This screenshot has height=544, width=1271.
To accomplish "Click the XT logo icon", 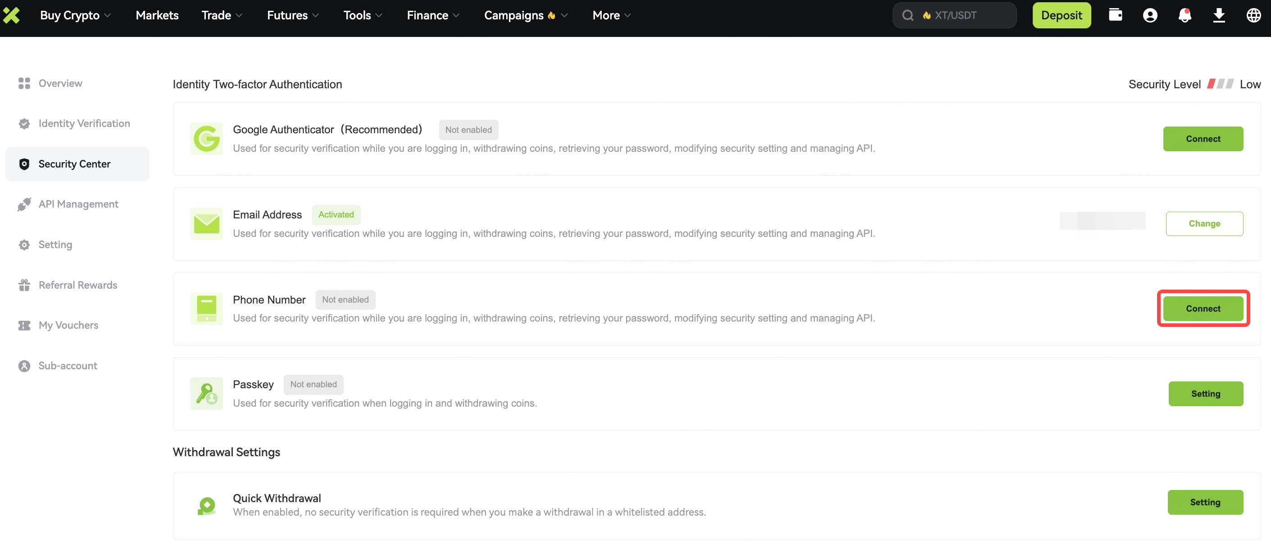I will click(11, 15).
